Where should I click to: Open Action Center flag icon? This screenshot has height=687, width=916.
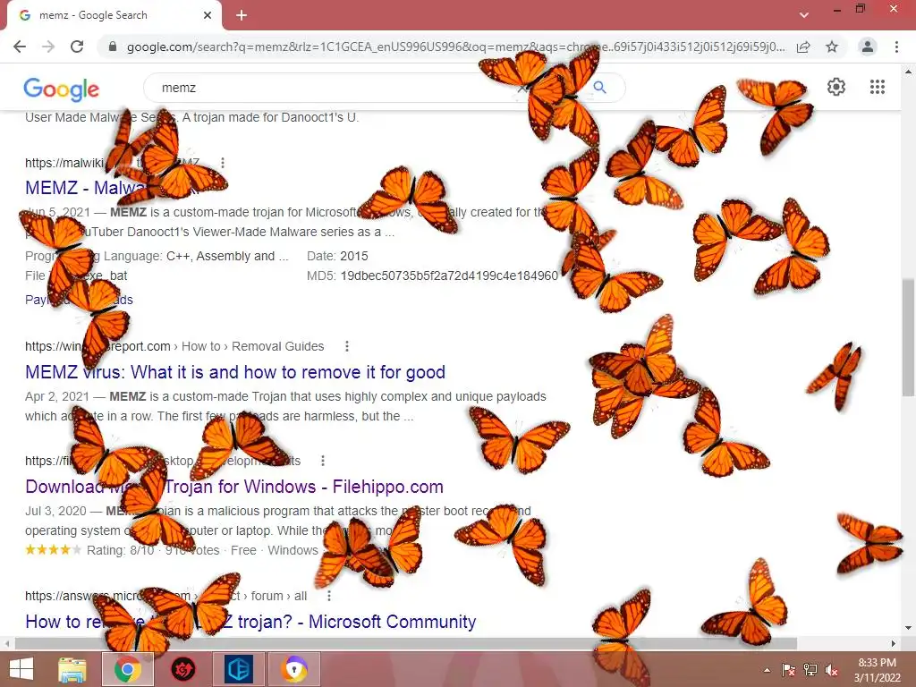point(788,670)
